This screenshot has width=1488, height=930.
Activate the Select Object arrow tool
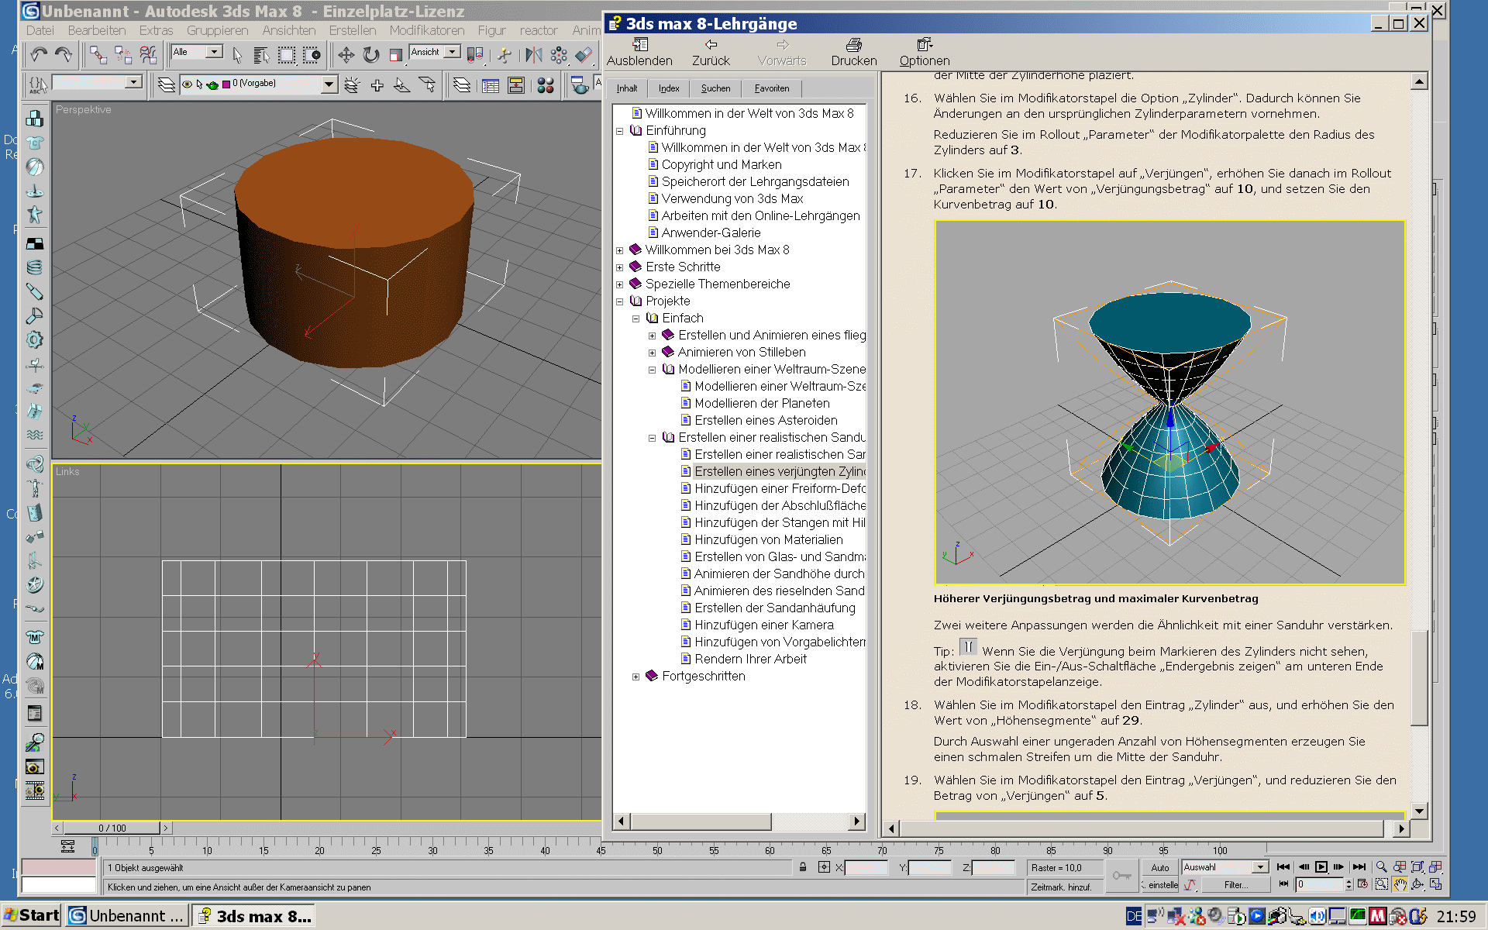237,55
